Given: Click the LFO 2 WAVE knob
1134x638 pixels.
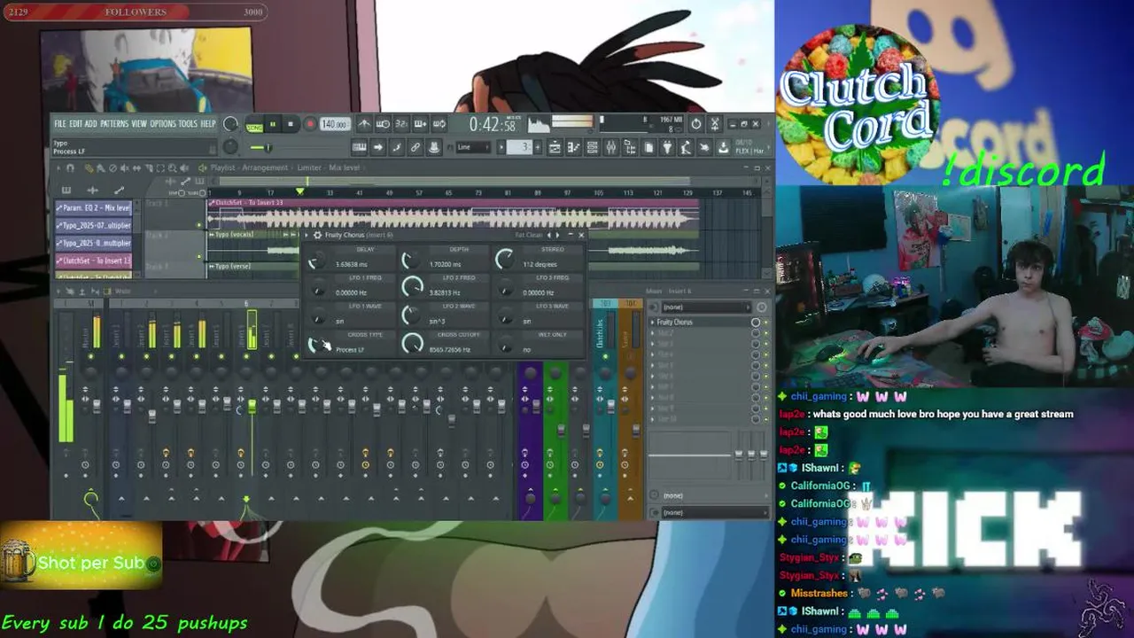Looking at the screenshot, I should [x=411, y=315].
